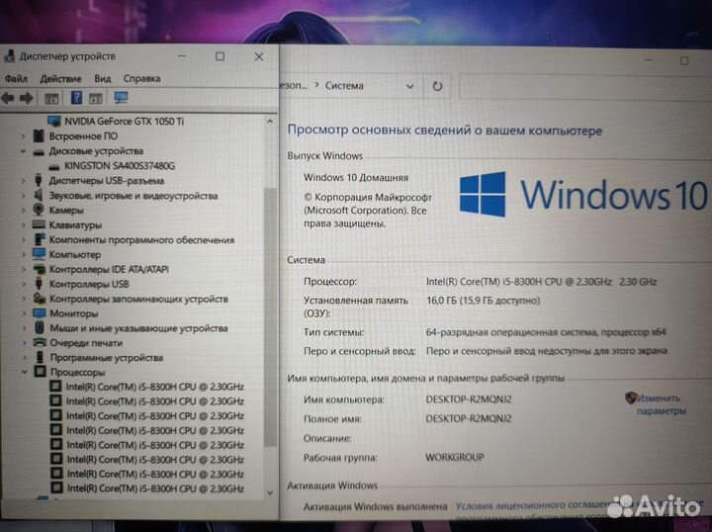Click the Forward arrow in Device Manager toolbar

[26, 98]
